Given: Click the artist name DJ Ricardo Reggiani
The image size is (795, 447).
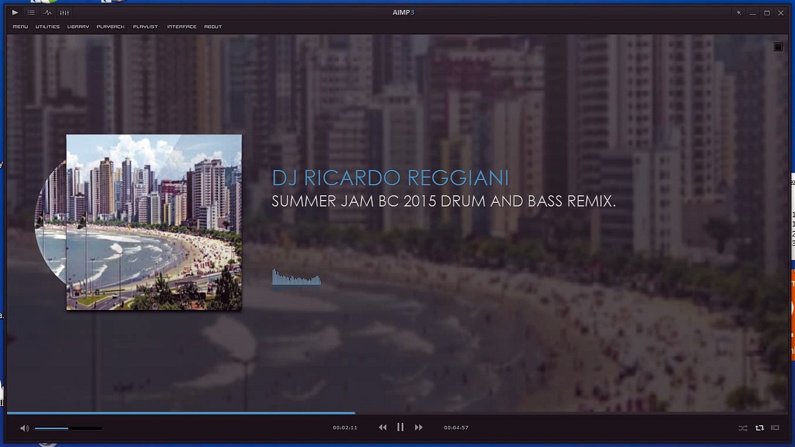Looking at the screenshot, I should (390, 178).
